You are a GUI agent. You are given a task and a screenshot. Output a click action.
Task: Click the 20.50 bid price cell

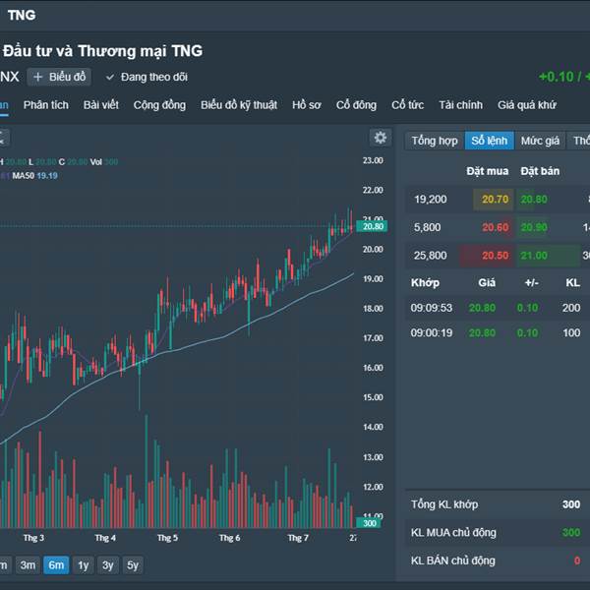487,256
